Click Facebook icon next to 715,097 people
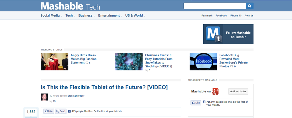The height and width of the screenshot is (118, 292). click(x=204, y=102)
